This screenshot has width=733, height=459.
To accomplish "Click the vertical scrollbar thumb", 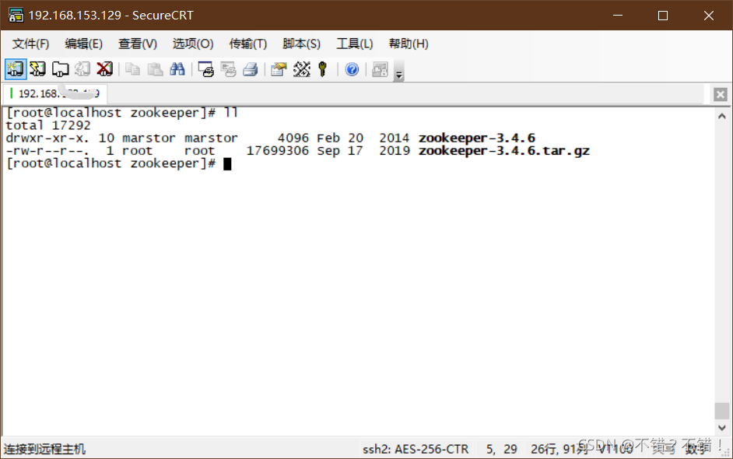I will tap(722, 411).
